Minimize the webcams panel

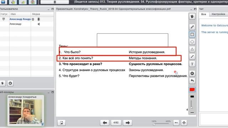[48, 92]
